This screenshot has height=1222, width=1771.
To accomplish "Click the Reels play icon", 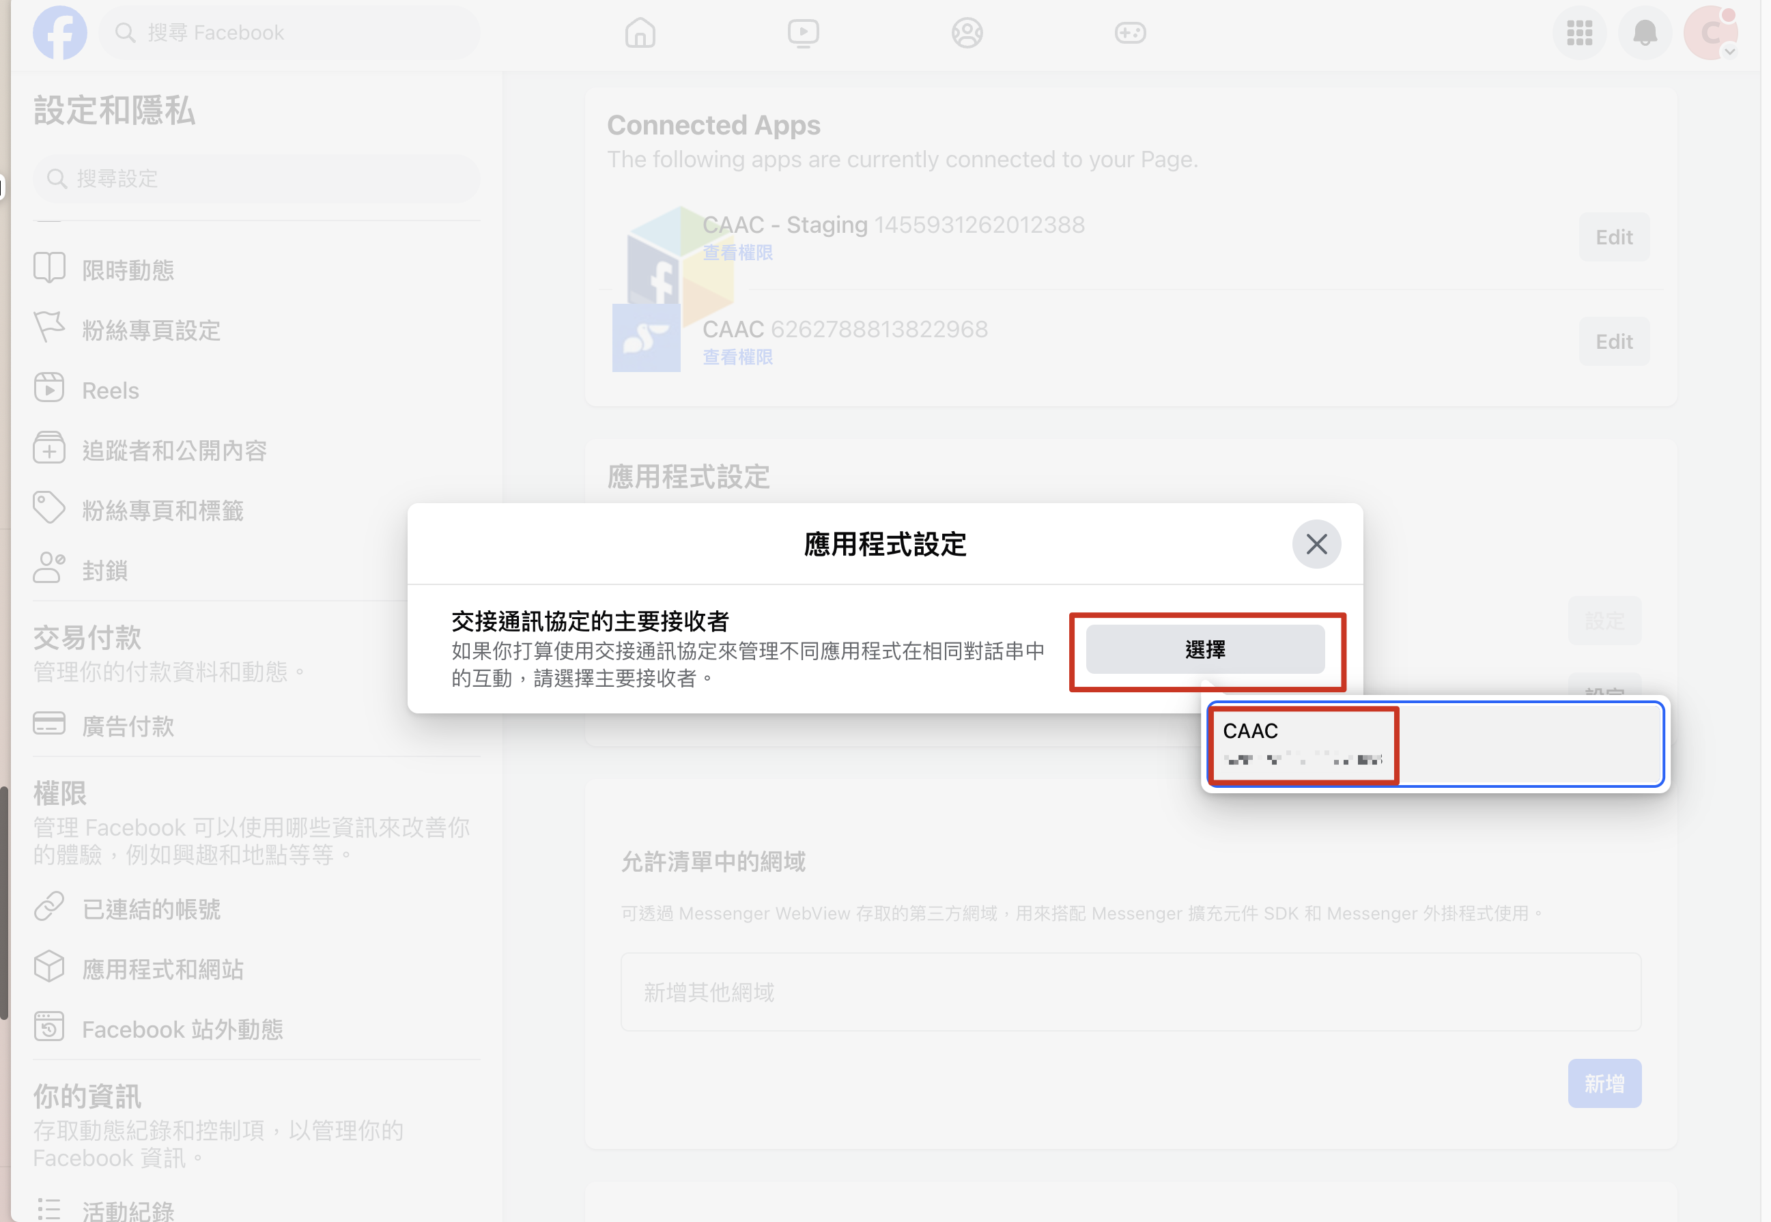I will 49,388.
